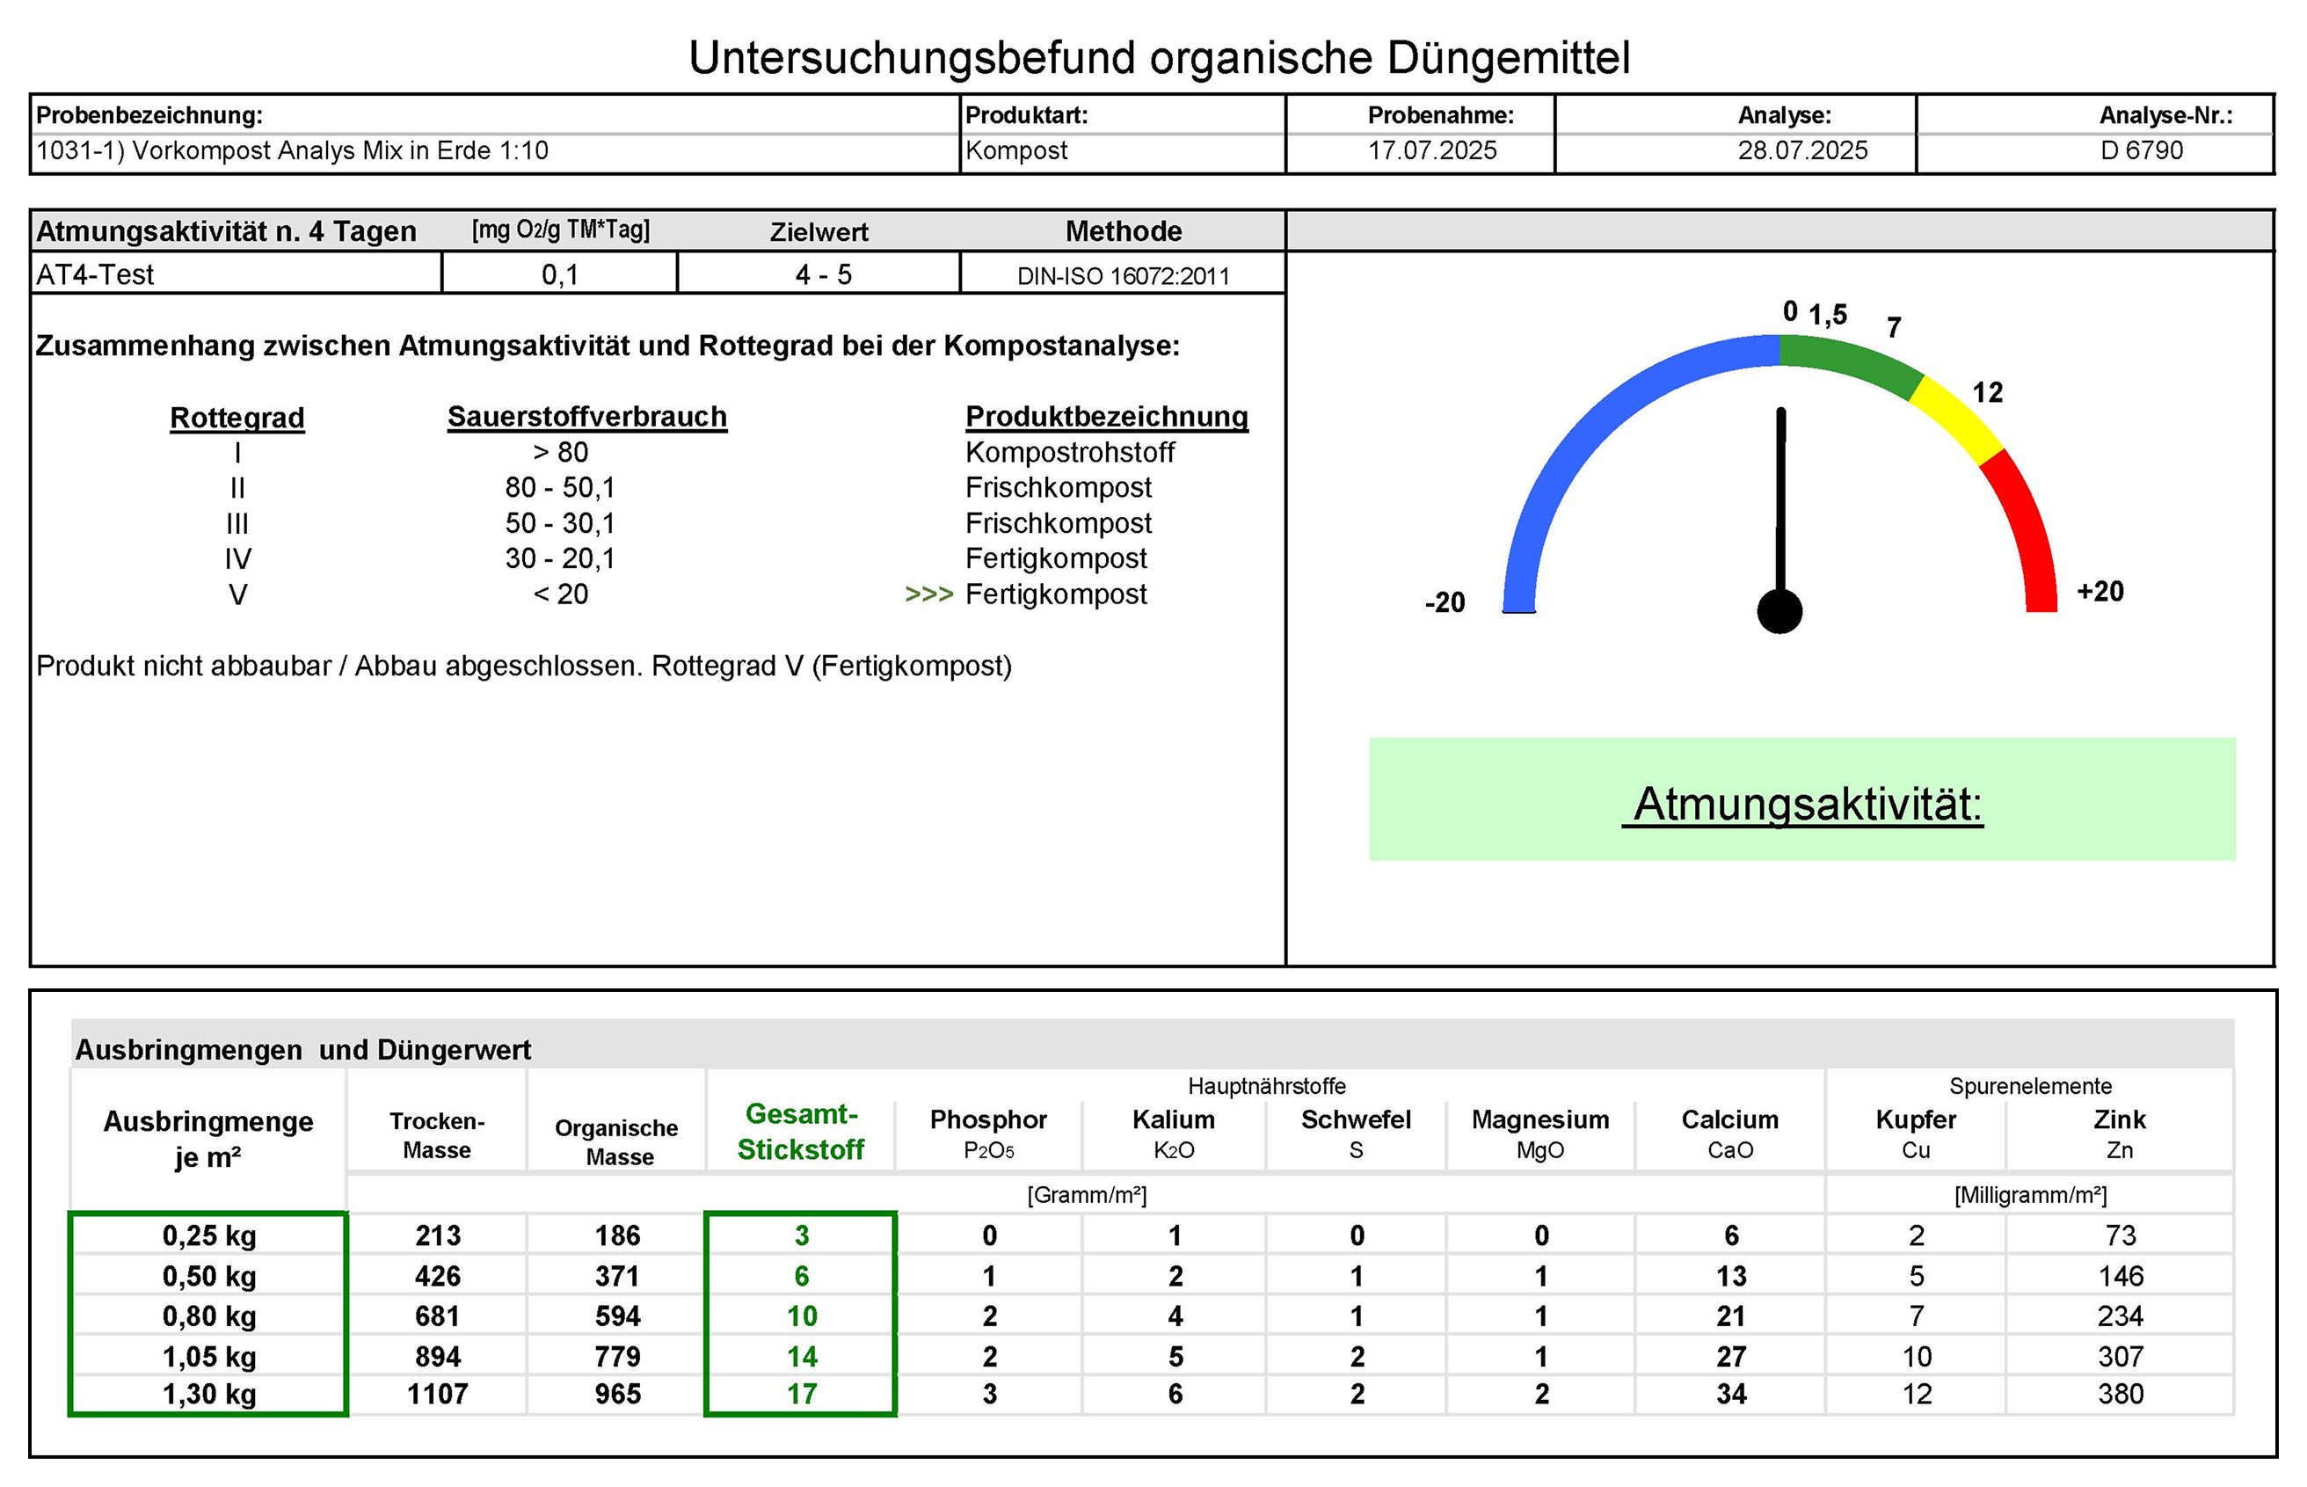This screenshot has height=1487, width=2307.
Task: Select the 1,30 kg Ausbringmenge cell
Action: (x=208, y=1395)
